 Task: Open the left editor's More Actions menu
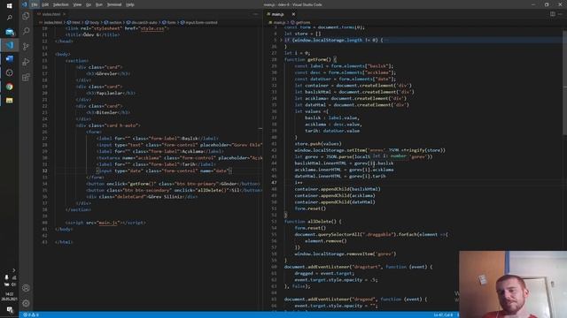[256, 14]
